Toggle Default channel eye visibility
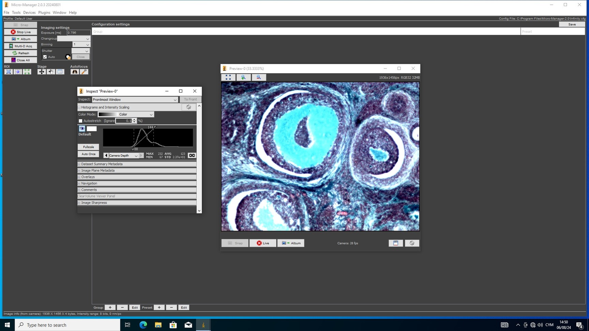 (x=82, y=129)
